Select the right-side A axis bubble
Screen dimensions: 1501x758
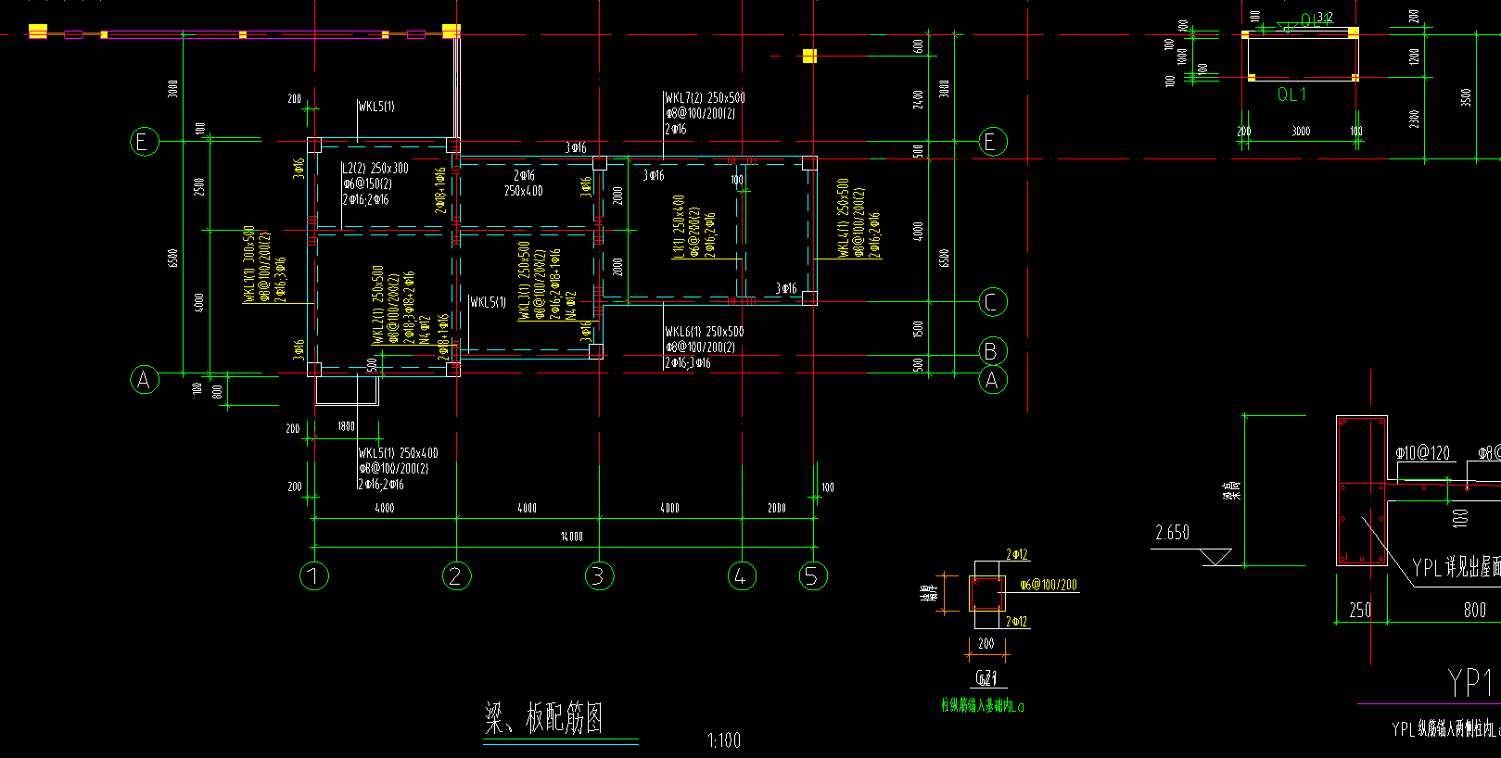pos(993,380)
